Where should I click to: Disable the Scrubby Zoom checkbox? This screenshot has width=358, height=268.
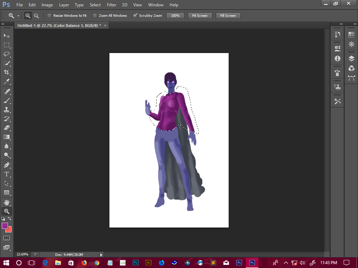click(x=135, y=16)
